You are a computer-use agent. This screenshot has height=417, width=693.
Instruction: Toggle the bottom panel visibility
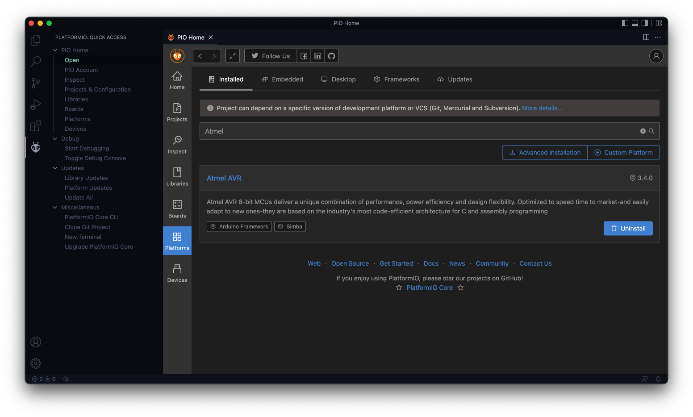pyautogui.click(x=635, y=23)
